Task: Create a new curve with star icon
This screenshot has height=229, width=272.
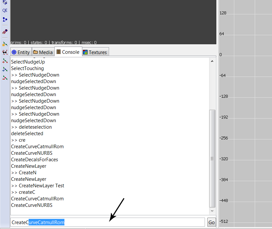Action: pos(5,44)
